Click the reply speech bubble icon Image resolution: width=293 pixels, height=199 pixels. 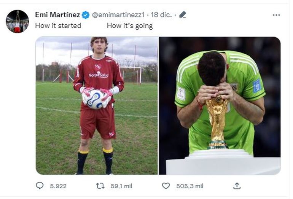[x=40, y=186]
